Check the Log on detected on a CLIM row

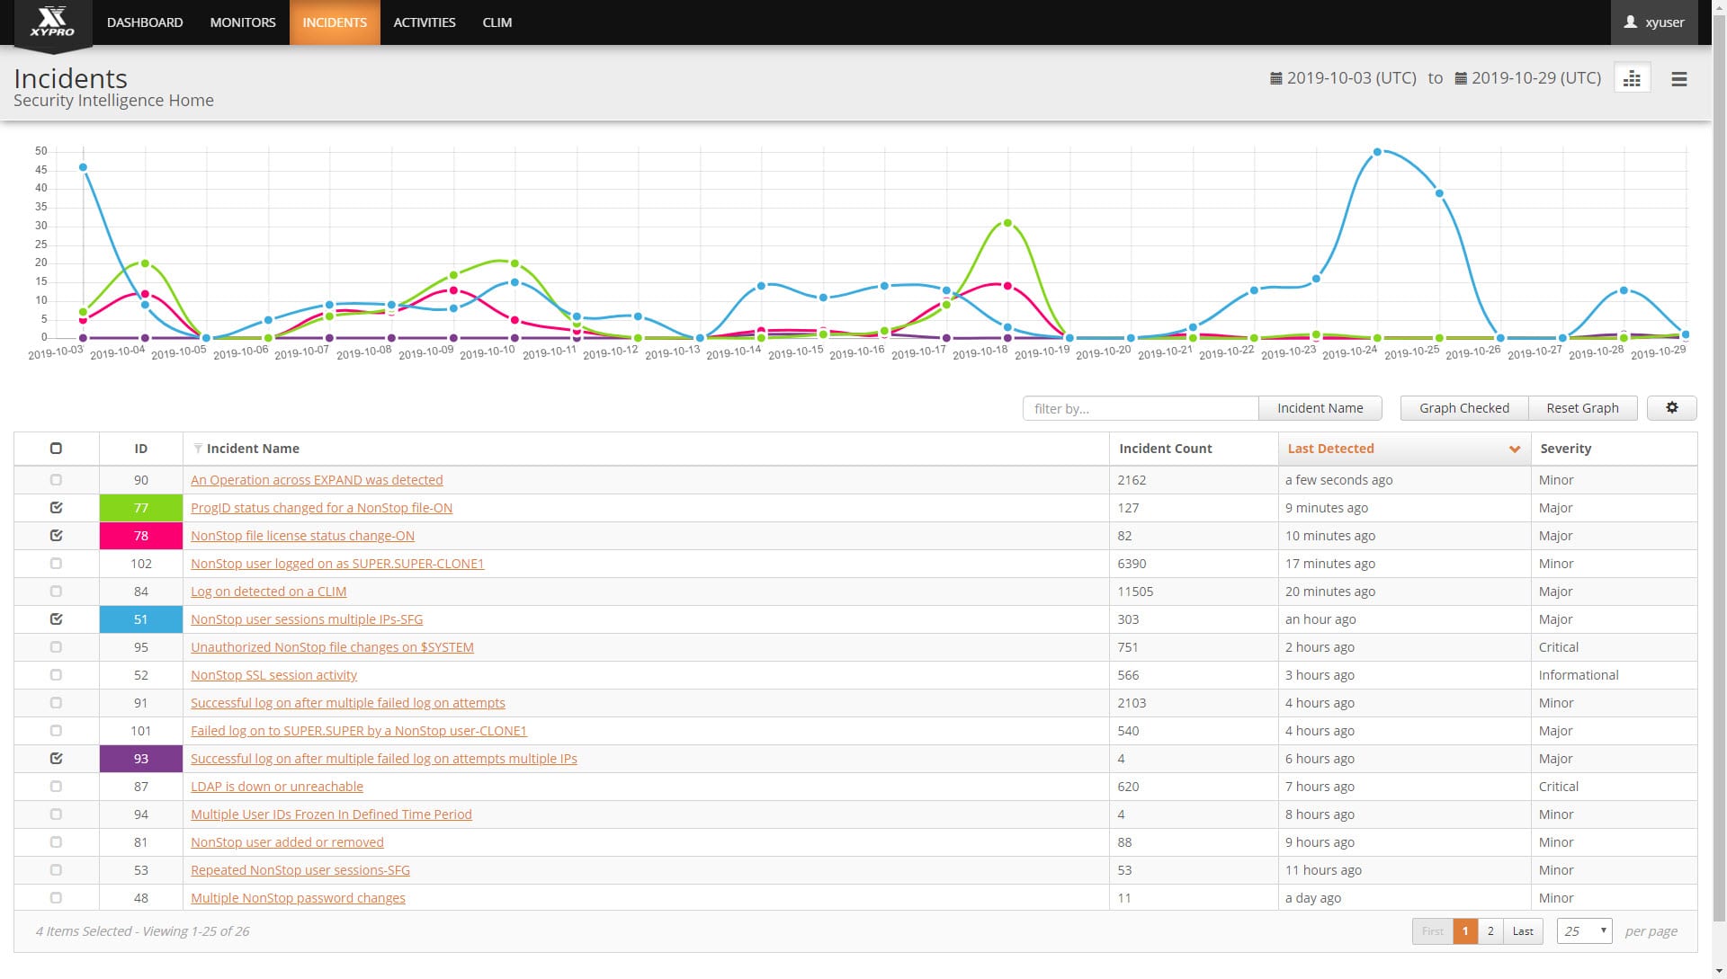[56, 592]
